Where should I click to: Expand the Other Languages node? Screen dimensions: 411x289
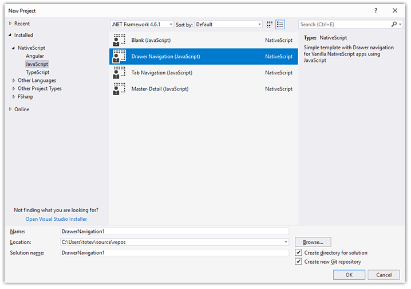coord(14,80)
